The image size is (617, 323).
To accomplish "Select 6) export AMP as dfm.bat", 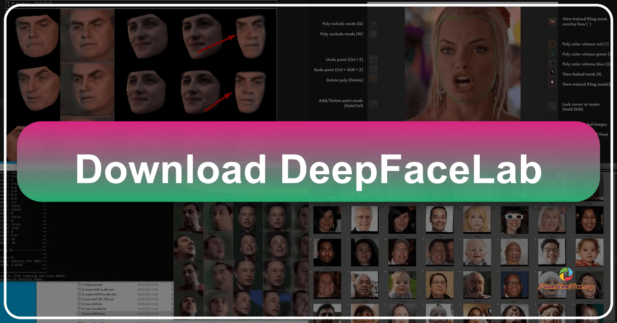I will pyautogui.click(x=98, y=288).
